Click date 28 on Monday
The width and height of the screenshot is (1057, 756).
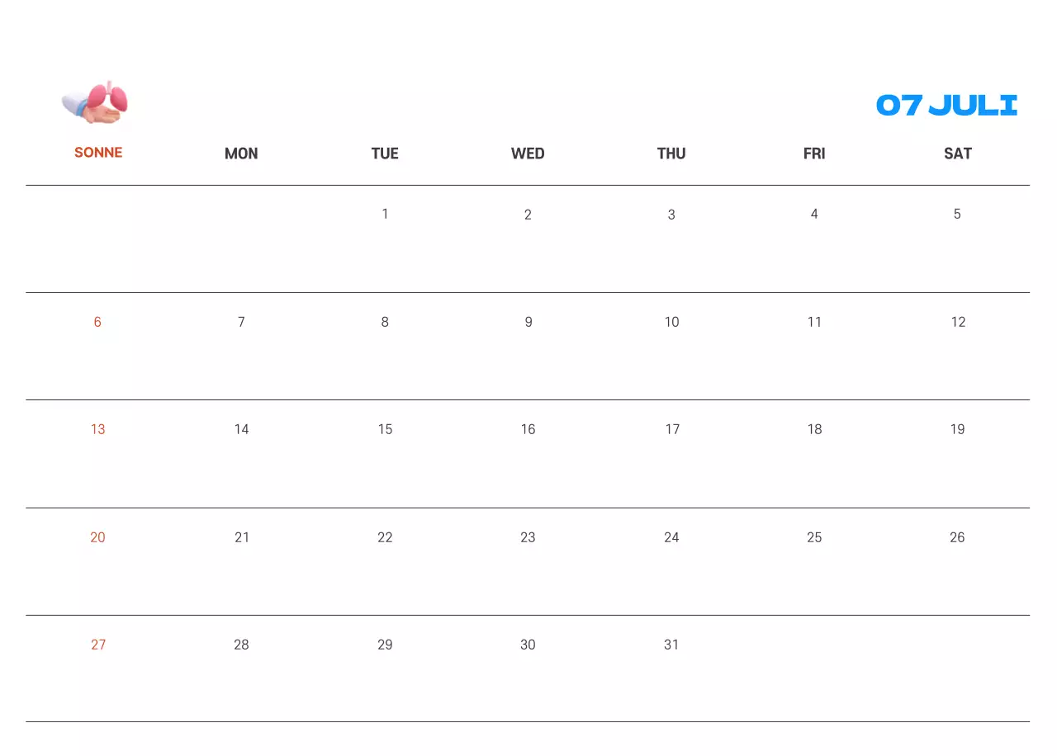241,645
